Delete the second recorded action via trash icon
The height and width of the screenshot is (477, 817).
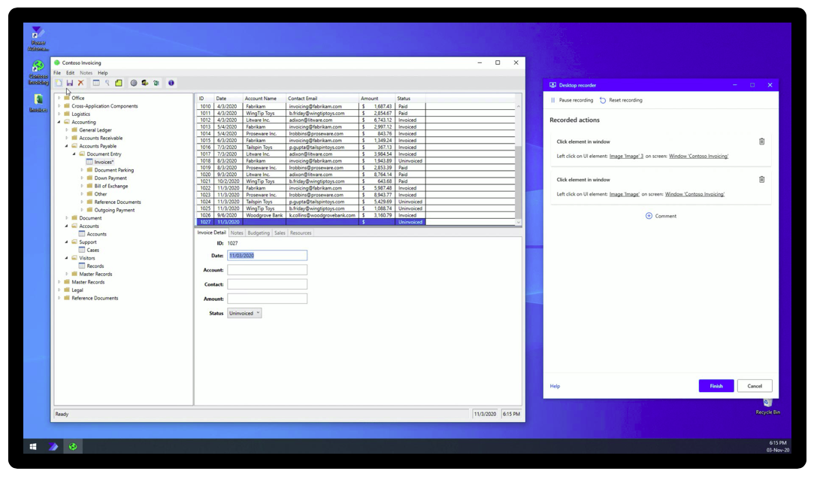tap(761, 180)
